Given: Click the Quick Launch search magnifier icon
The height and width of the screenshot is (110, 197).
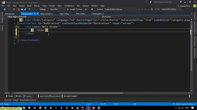Looking at the screenshot, I should click(x=181, y=2).
